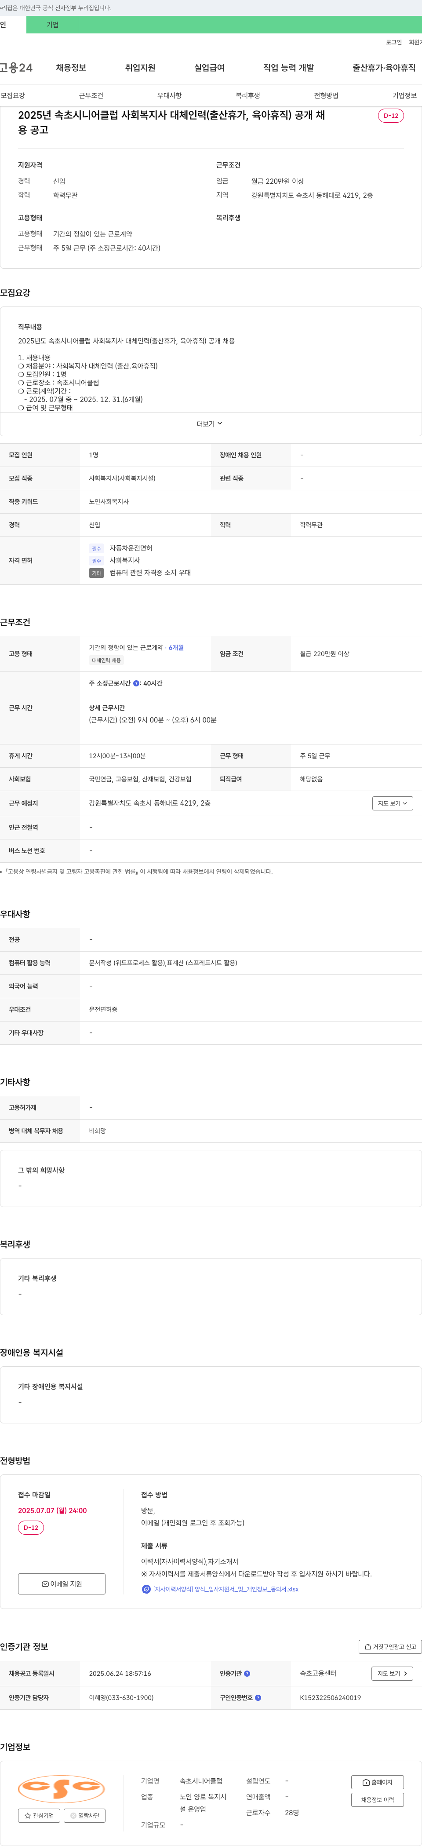Apply using the 이메일 지원 button
Image resolution: width=422 pixels, height=1846 pixels.
(x=62, y=1584)
